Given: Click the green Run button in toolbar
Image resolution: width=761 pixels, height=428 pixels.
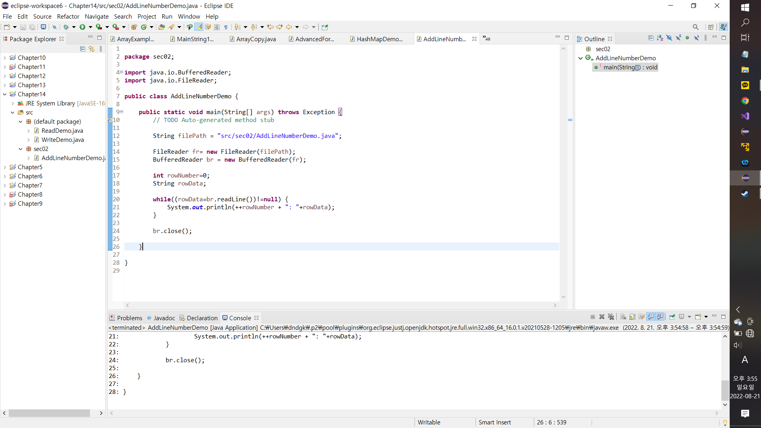Looking at the screenshot, I should 82,27.
